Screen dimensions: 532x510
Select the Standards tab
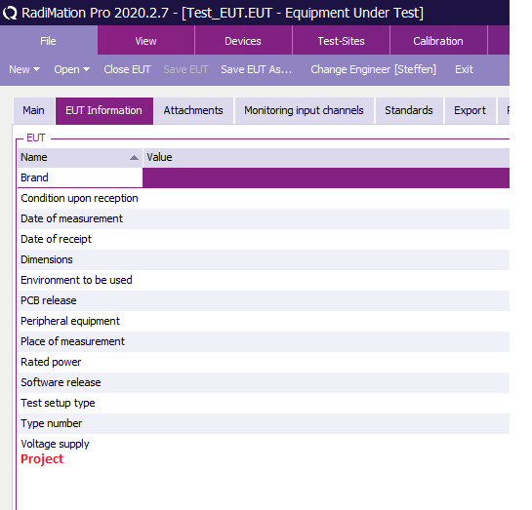[409, 111]
